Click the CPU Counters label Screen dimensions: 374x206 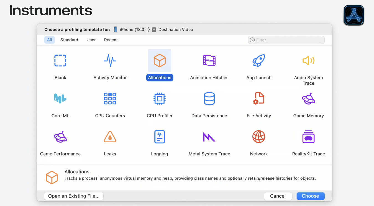coord(110,116)
